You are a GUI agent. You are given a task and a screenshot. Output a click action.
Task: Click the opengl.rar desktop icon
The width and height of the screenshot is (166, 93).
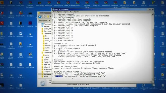(96, 4)
